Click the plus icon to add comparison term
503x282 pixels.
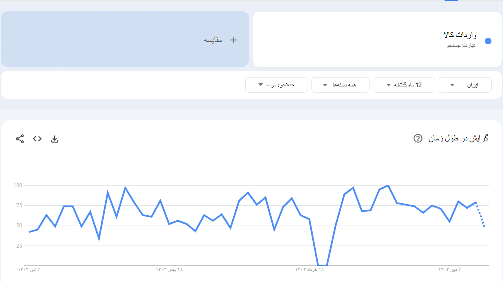tap(233, 39)
